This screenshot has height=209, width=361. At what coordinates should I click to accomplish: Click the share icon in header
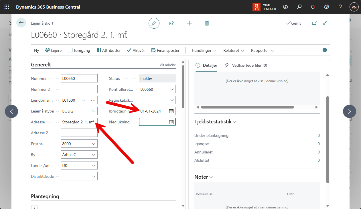coord(171,23)
